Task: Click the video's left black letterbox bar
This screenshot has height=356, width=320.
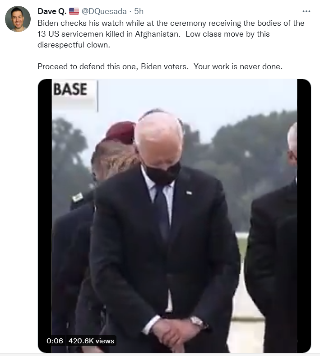Action: 45,216
